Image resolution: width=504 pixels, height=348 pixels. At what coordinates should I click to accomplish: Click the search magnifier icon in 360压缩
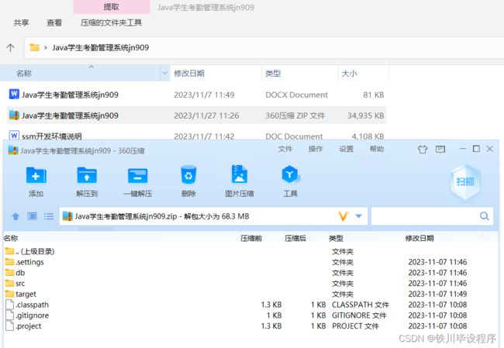[x=485, y=216]
